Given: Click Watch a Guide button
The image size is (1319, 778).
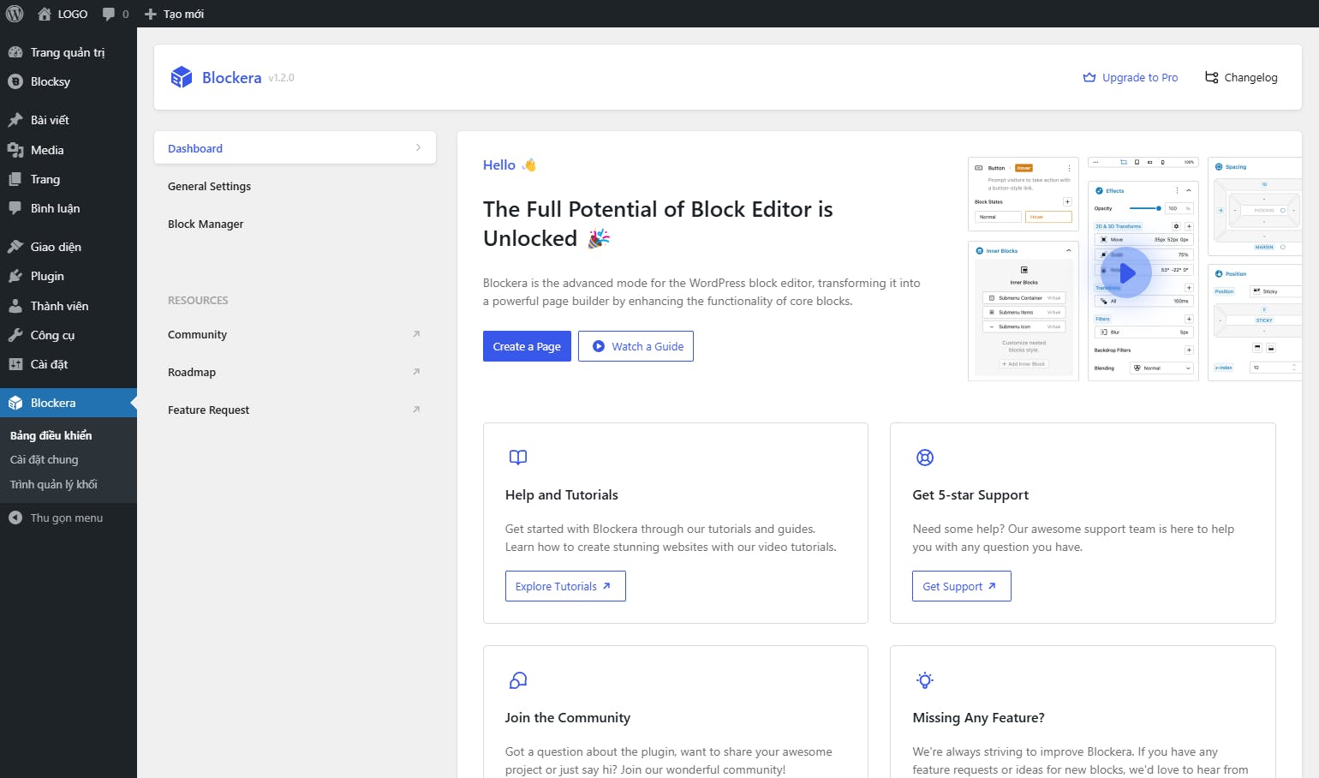Looking at the screenshot, I should (636, 346).
